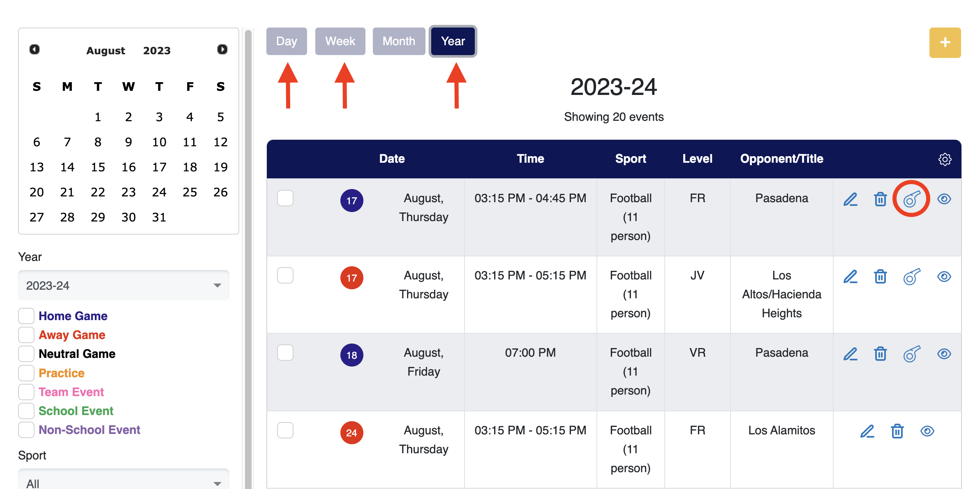
Task: Click the whistle icon for Pasadena VR game
Action: [x=911, y=354]
